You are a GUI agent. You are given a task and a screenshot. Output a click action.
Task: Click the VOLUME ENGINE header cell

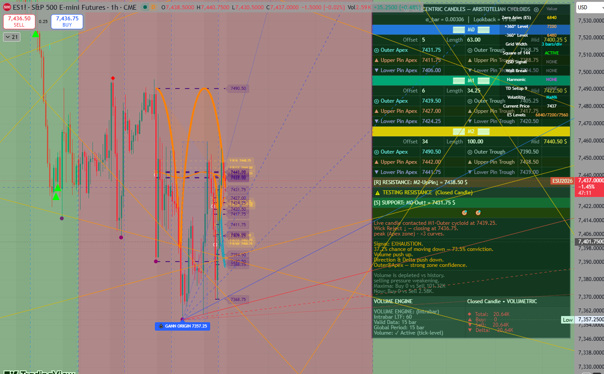tap(419, 301)
